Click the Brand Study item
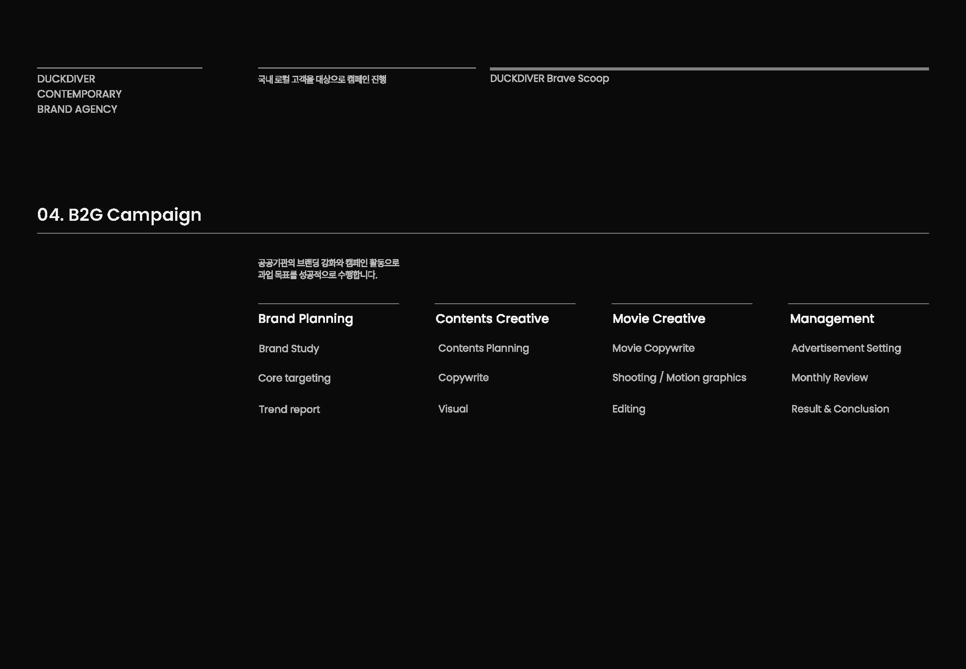This screenshot has height=669, width=966. (289, 348)
